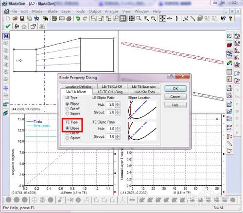
Task: Open the Layer menu
Action: click(66, 11)
